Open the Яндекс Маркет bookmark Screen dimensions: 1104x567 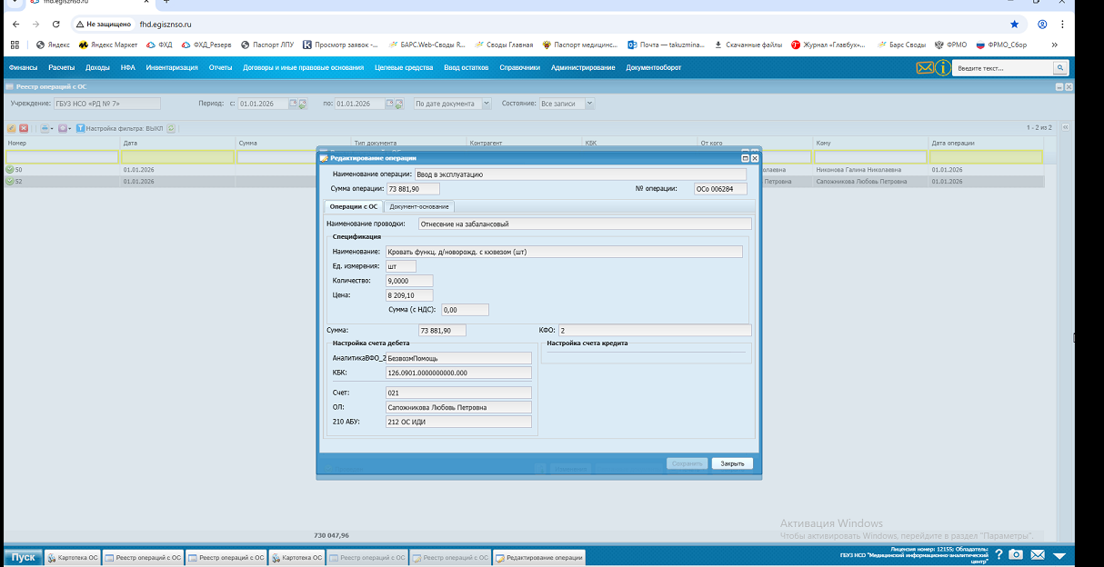pyautogui.click(x=107, y=44)
